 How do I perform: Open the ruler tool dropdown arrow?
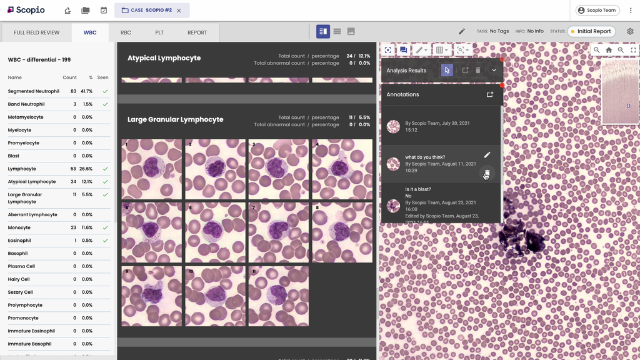(427, 50)
